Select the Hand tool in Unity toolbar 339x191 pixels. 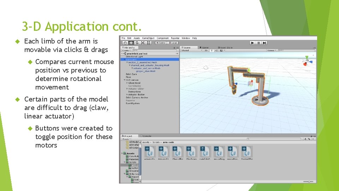tap(125, 43)
